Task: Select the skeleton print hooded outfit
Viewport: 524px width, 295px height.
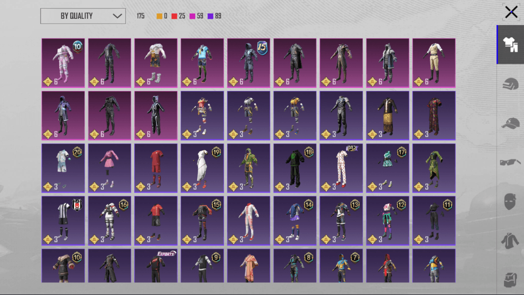Action: 156,116
